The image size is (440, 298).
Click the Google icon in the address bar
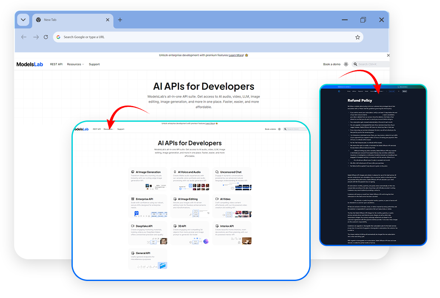[x=58, y=37]
